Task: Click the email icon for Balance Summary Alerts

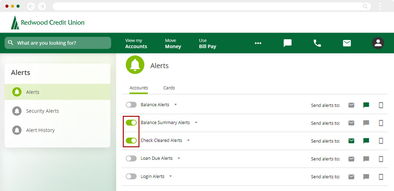Action: [x=351, y=123]
